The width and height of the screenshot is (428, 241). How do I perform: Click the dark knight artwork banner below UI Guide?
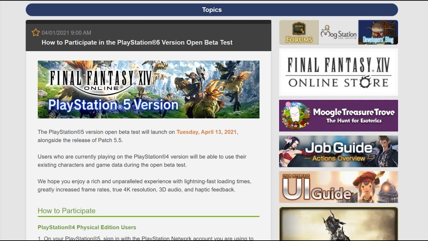pyautogui.click(x=338, y=224)
